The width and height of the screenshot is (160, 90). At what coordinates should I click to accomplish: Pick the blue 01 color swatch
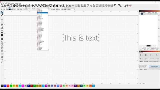5,86
